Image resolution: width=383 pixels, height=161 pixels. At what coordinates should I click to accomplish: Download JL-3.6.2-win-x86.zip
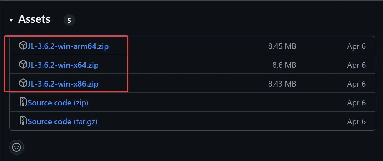coord(63,84)
